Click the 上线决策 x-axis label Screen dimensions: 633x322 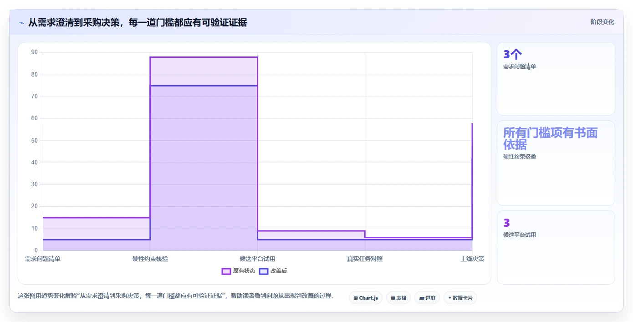point(472,259)
